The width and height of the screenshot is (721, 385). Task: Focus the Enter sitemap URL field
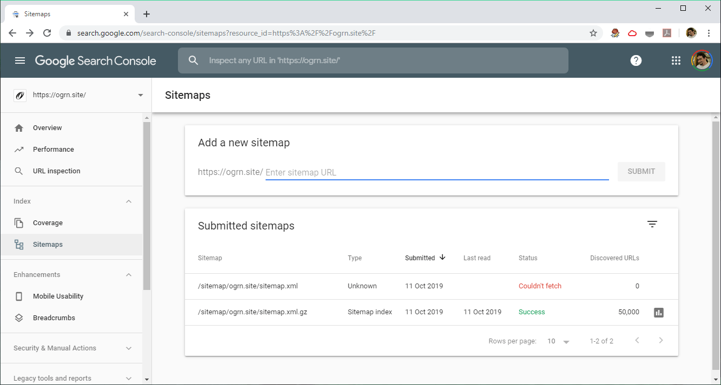click(x=437, y=173)
